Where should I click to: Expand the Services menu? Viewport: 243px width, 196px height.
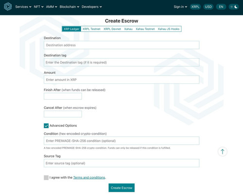(23, 7)
